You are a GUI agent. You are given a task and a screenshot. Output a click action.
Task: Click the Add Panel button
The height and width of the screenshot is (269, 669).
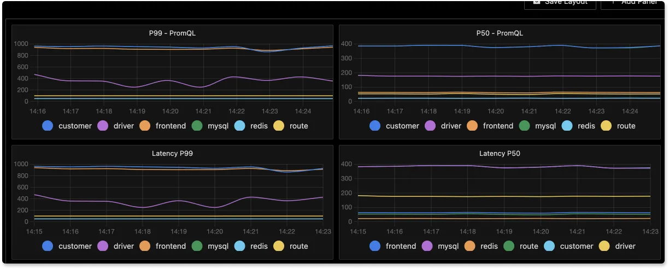pos(632,3)
